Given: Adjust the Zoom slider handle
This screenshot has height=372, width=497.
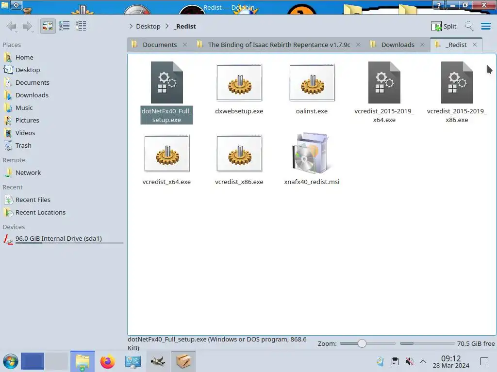Looking at the screenshot, I should [362, 343].
